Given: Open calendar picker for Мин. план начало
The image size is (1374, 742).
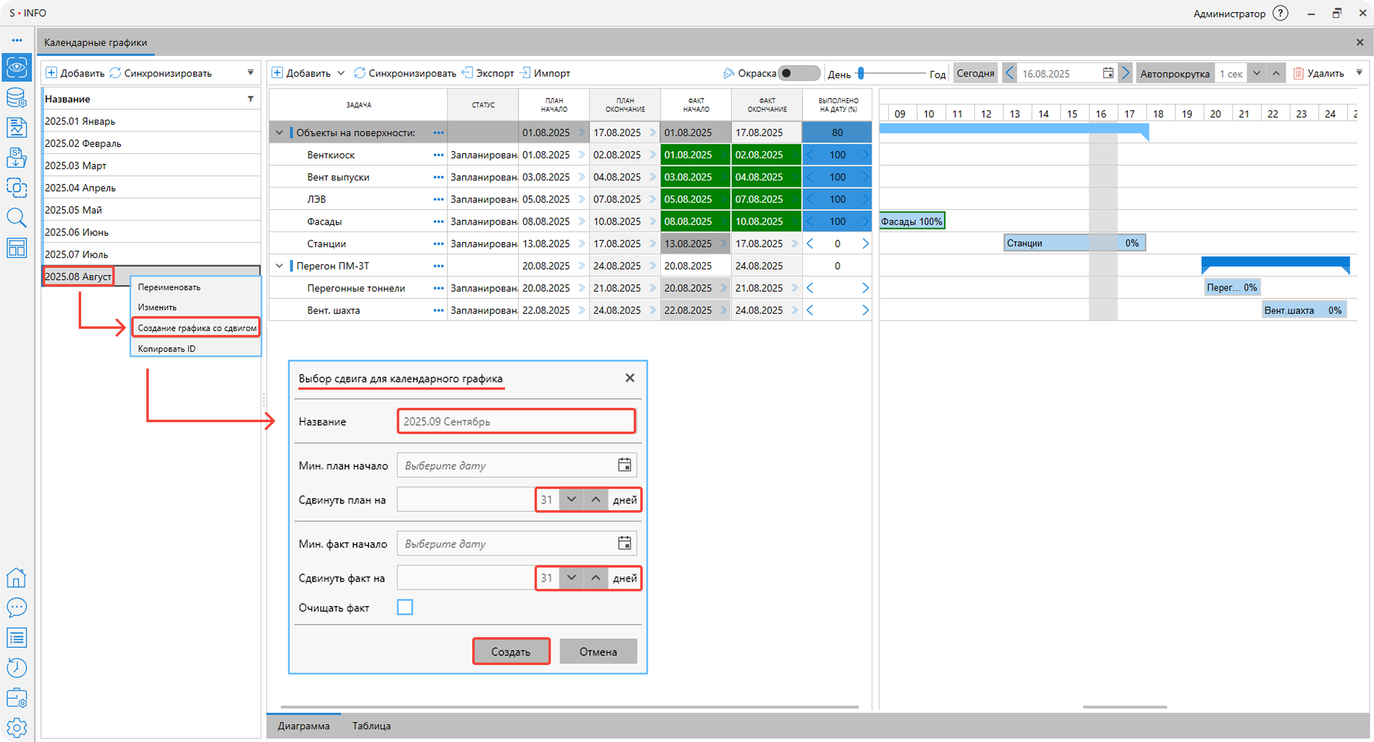Looking at the screenshot, I should pyautogui.click(x=624, y=465).
